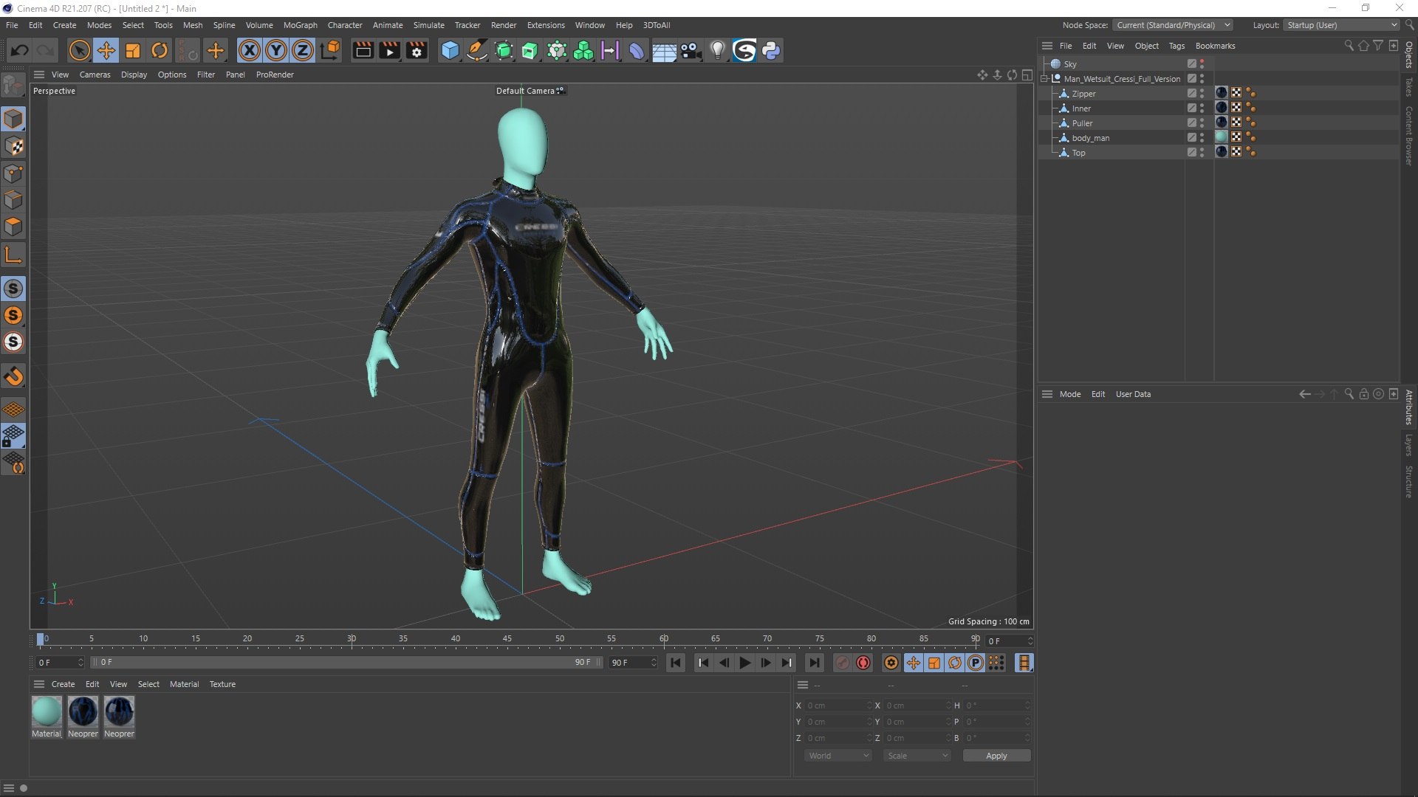Open the Extensions menu
The image size is (1418, 797).
(546, 25)
